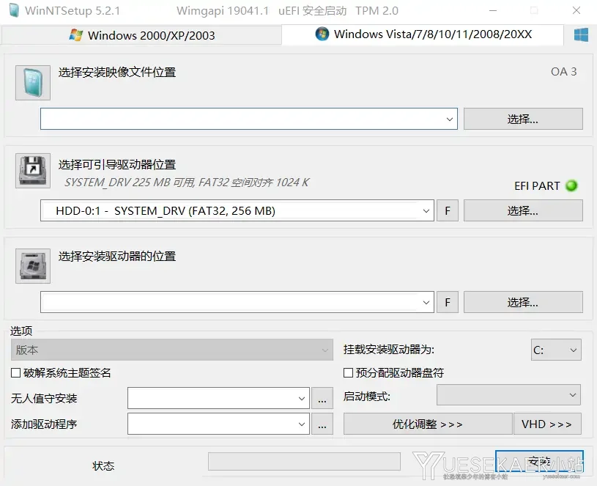Click the status progress bar
This screenshot has width=597, height=486.
point(304,461)
